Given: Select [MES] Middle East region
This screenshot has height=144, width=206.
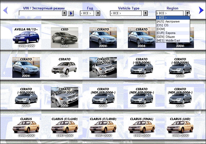Looking at the screenshot, I should point(173,41).
